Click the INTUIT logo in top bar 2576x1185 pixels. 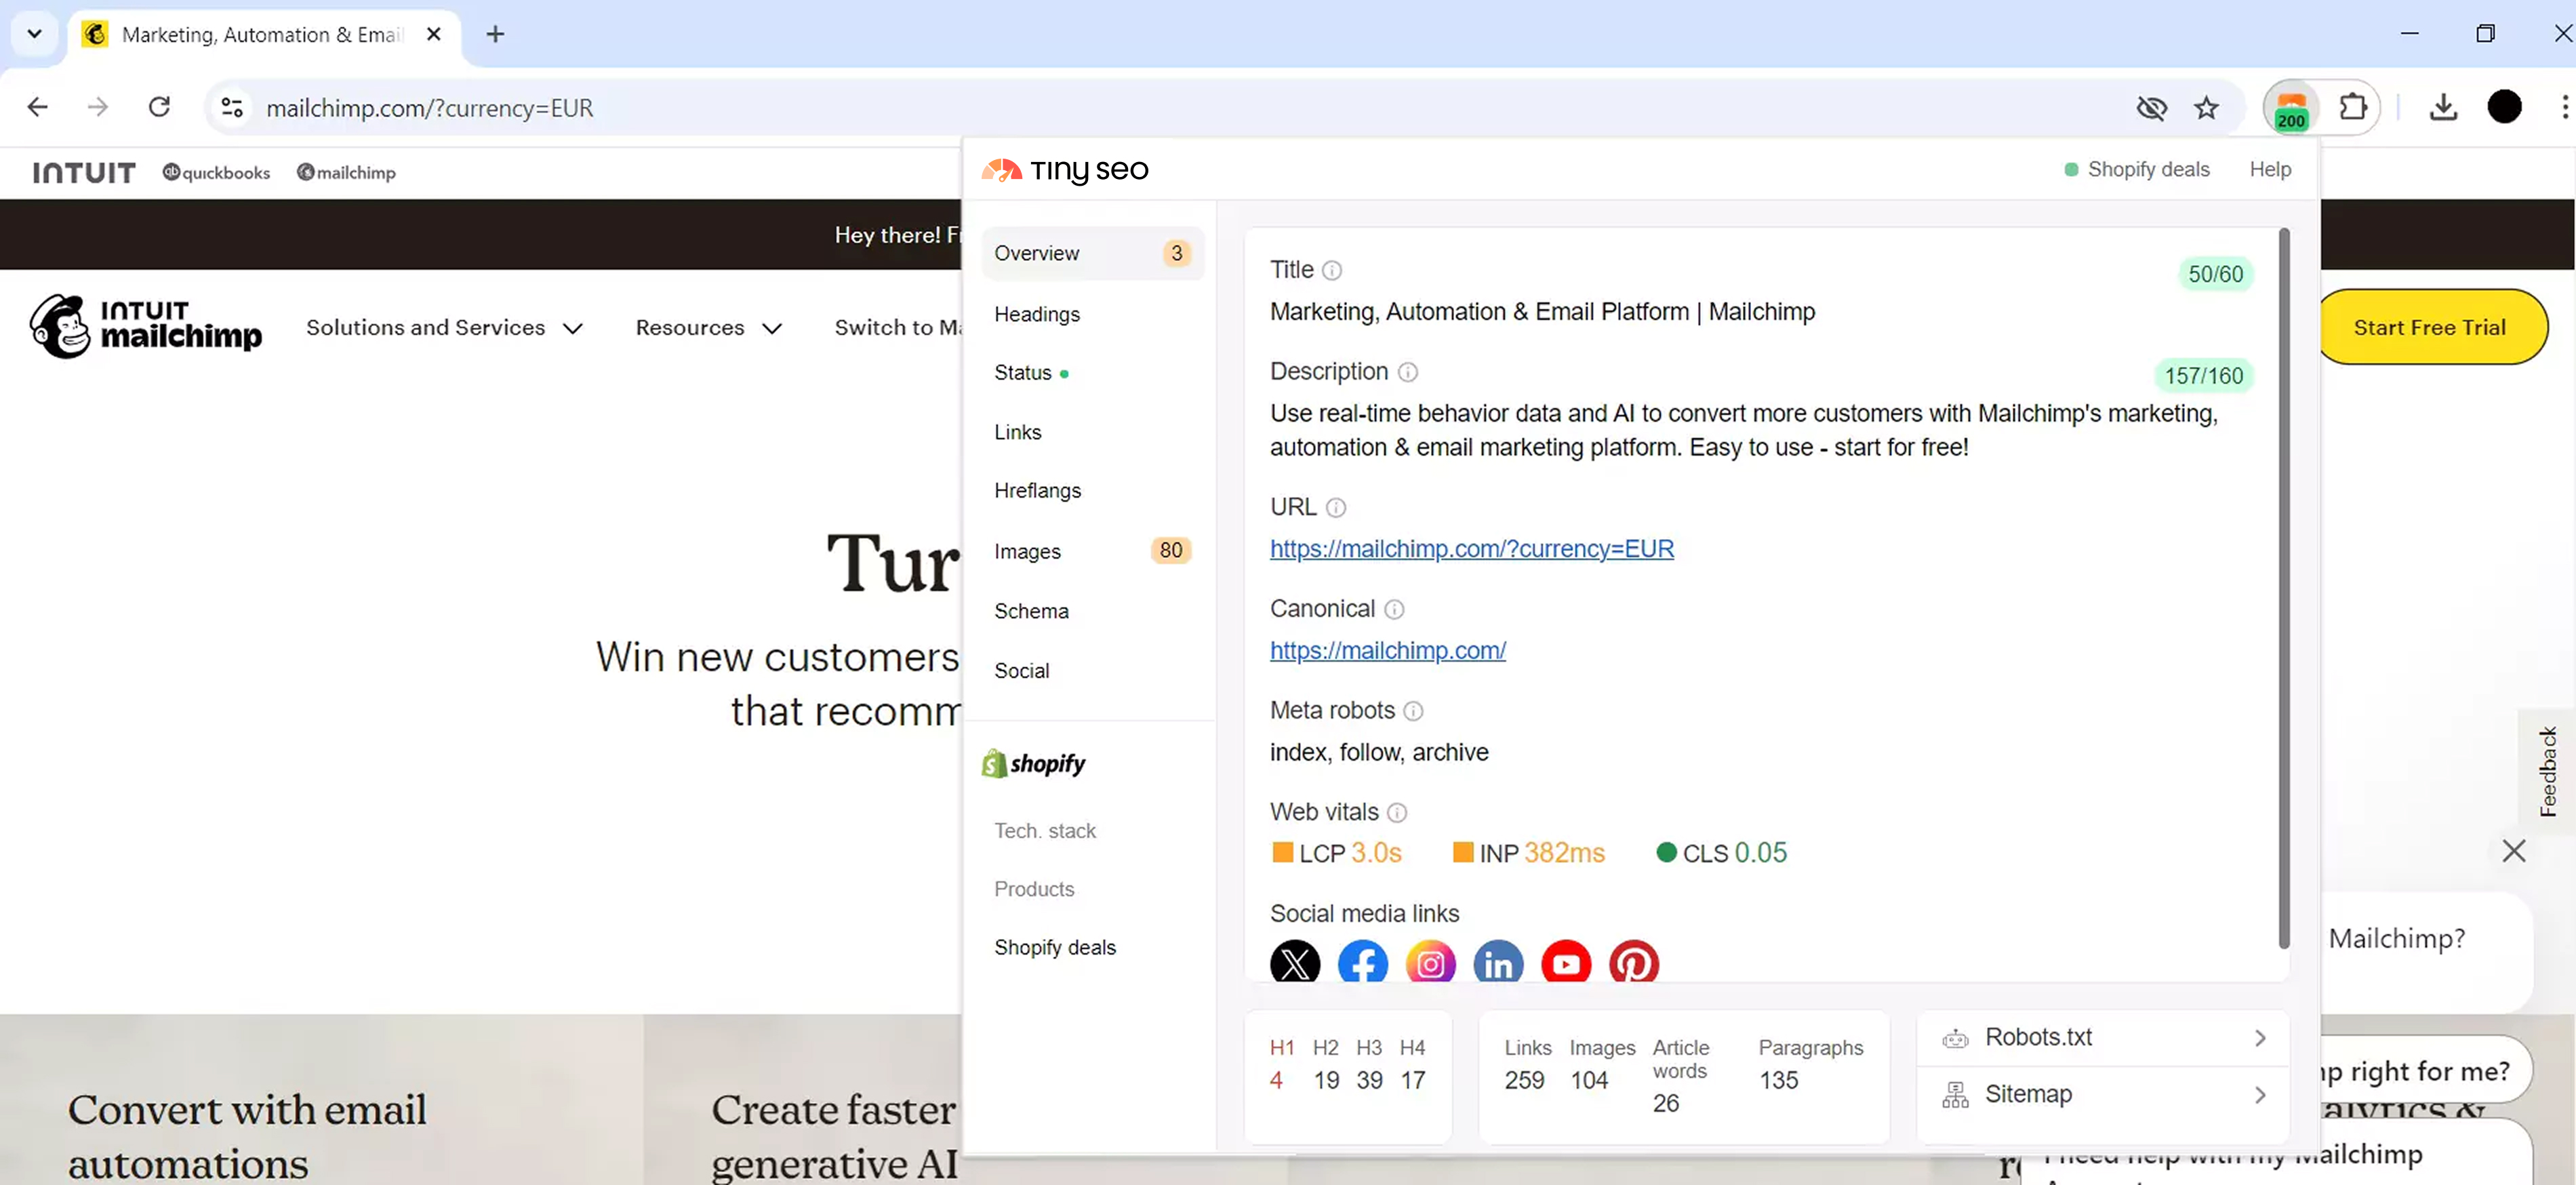point(84,173)
